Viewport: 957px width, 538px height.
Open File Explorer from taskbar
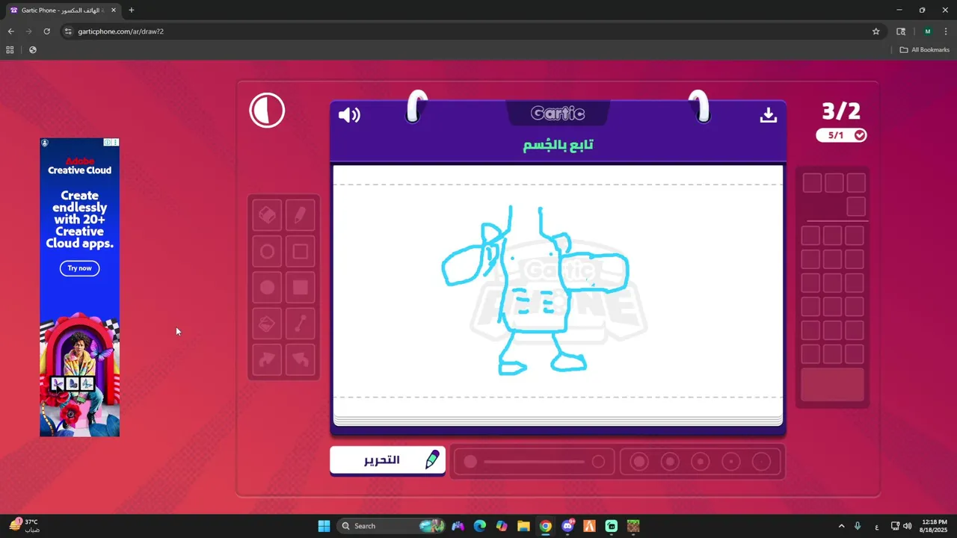coord(523,526)
